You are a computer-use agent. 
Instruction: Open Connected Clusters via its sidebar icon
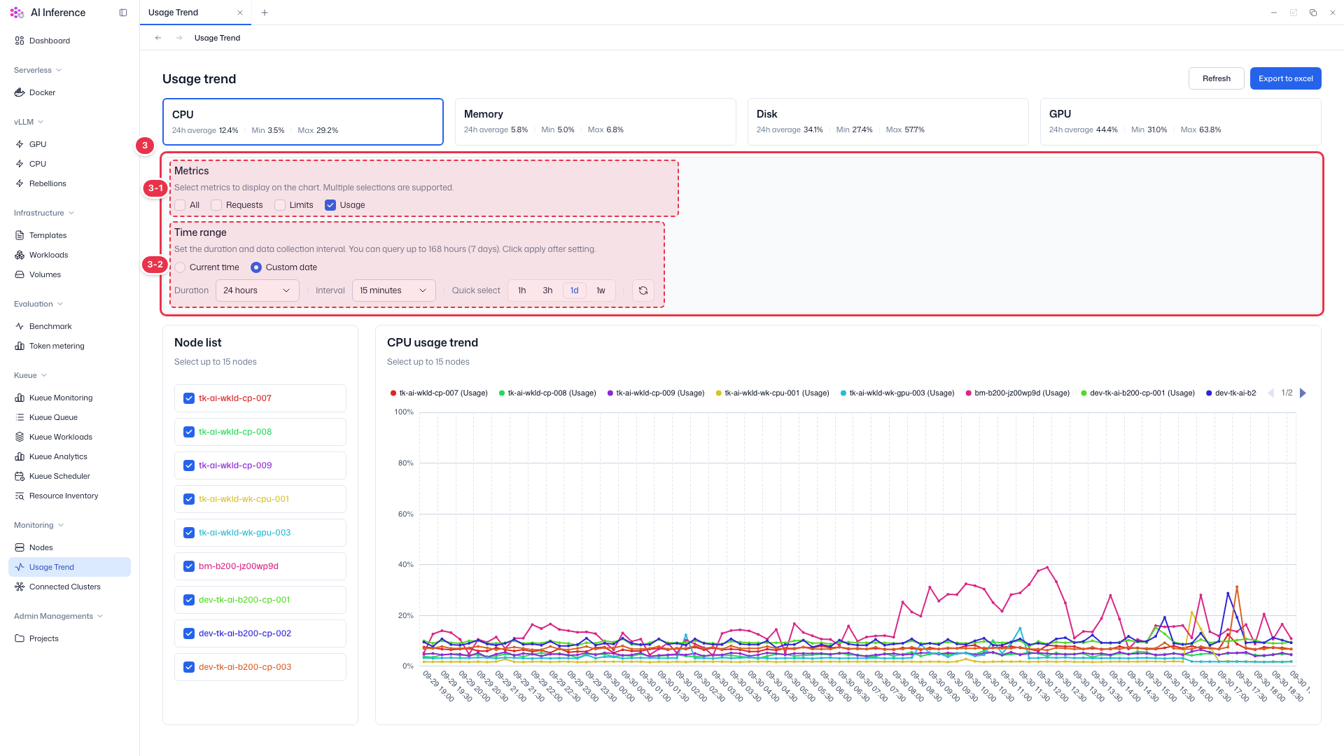20,587
